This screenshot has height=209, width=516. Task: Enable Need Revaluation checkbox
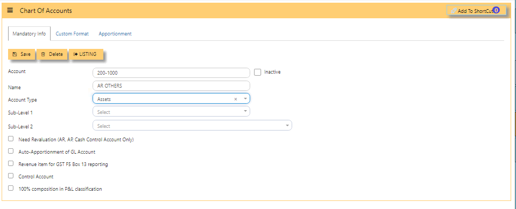pyautogui.click(x=11, y=139)
